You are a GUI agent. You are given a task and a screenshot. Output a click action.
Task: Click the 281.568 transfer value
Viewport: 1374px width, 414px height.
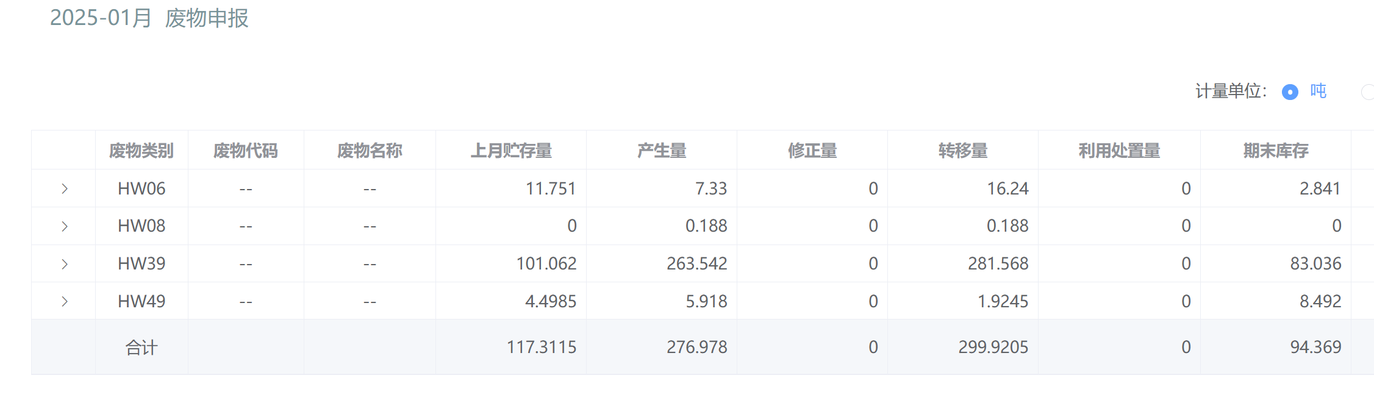[x=998, y=264]
